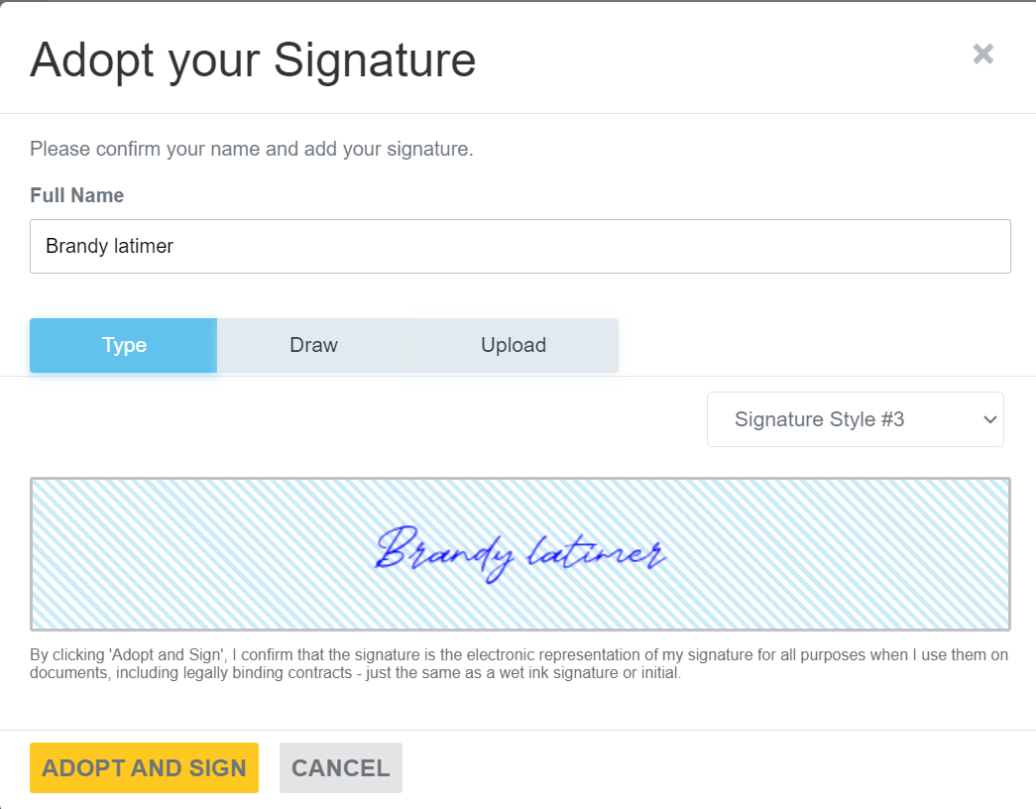The height and width of the screenshot is (809, 1036).
Task: Click the Full Name field label
Action: [76, 195]
